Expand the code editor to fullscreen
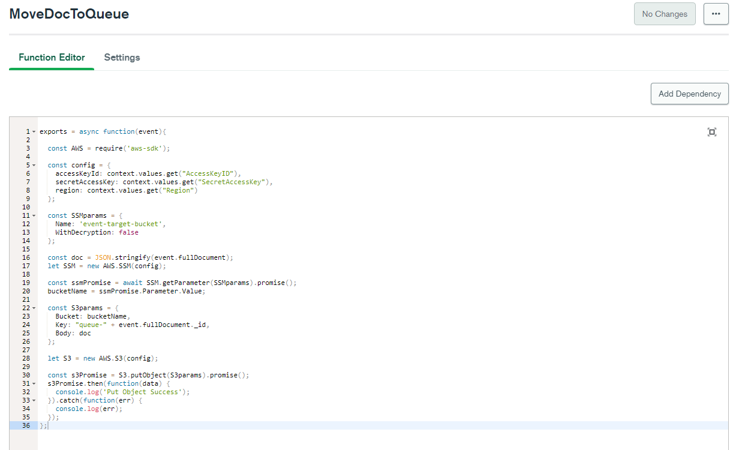 point(712,131)
